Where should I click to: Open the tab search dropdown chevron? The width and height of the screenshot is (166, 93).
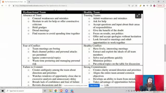pyautogui.click(x=149, y=2)
